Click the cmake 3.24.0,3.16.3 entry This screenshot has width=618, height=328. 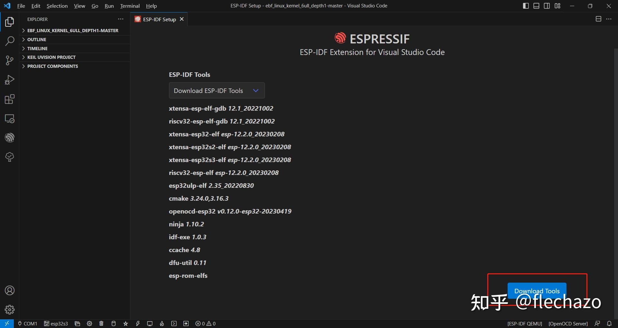click(199, 198)
